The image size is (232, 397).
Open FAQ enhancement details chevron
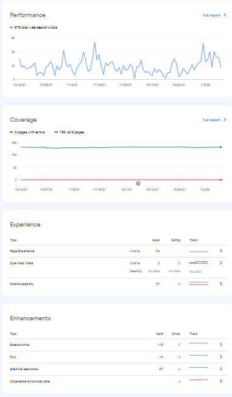(221, 357)
